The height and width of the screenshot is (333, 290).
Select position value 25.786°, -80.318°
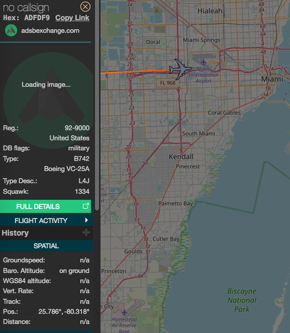pos(64,311)
